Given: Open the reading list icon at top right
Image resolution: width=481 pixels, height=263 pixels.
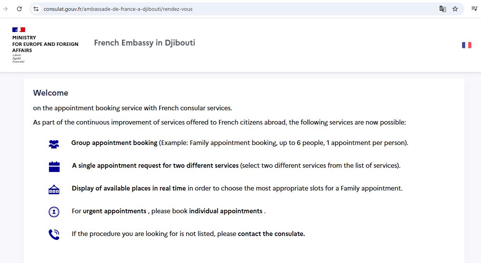Looking at the screenshot, I should [474, 8].
